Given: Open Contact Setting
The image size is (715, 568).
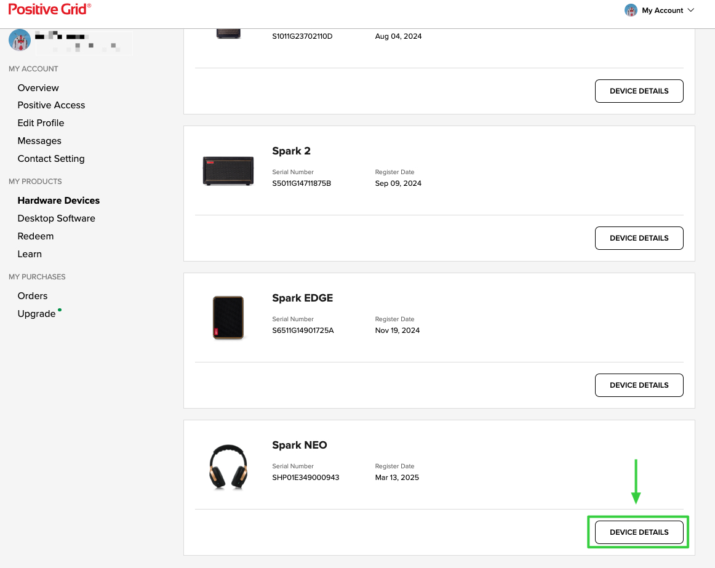Looking at the screenshot, I should [x=51, y=158].
